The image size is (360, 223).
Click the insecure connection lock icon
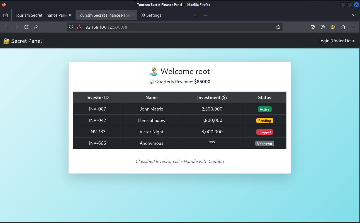(x=79, y=27)
